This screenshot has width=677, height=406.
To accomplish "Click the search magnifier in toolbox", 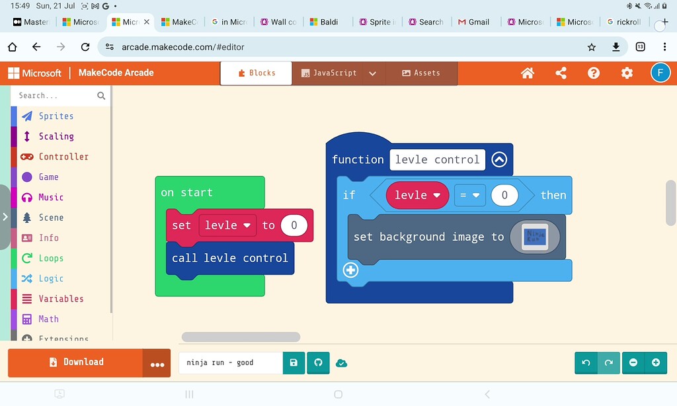I will (101, 96).
